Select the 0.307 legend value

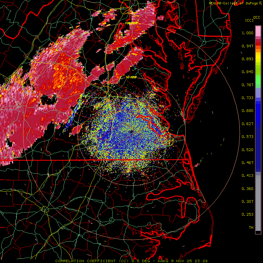coord(248,202)
